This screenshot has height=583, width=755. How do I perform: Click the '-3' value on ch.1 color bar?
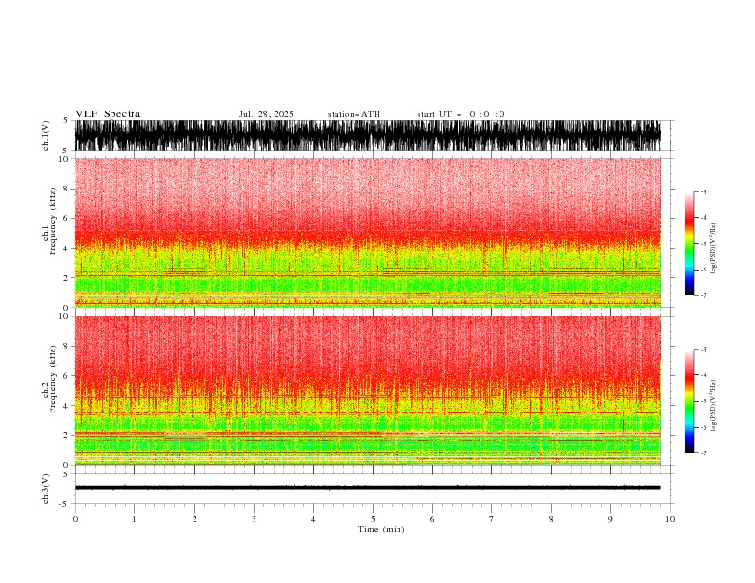pyautogui.click(x=703, y=191)
